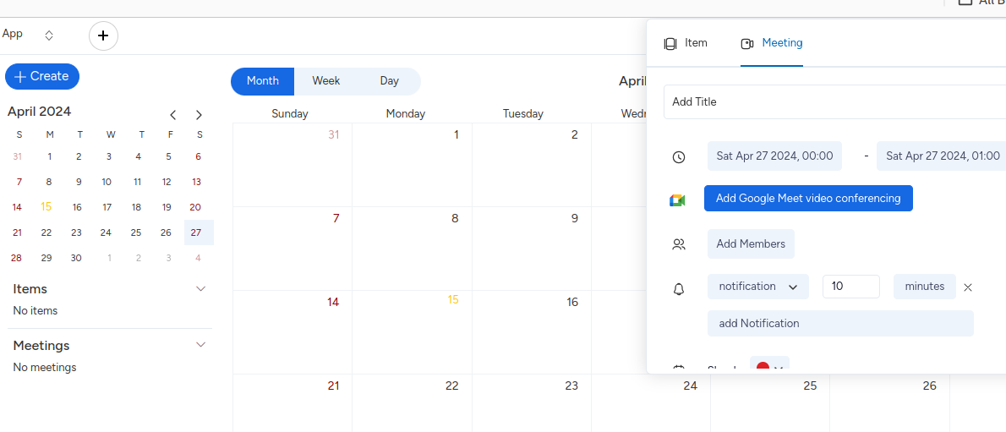The width and height of the screenshot is (1006, 432).
Task: Click the Create button
Action: click(x=42, y=76)
